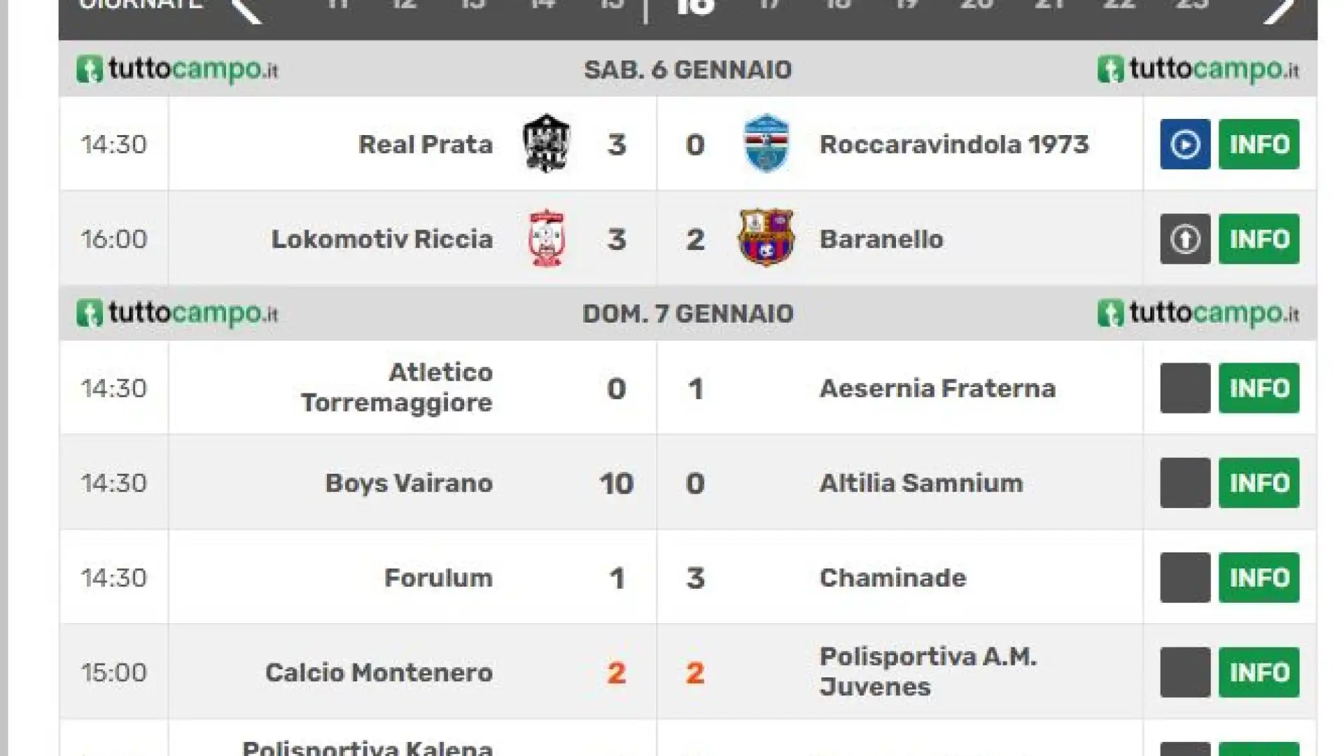Select the Baranello club badge

(766, 237)
